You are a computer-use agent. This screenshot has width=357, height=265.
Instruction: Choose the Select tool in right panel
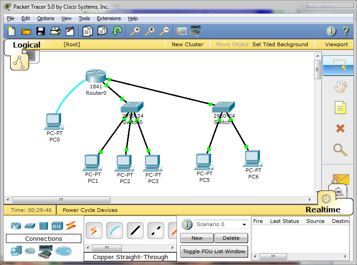point(338,65)
